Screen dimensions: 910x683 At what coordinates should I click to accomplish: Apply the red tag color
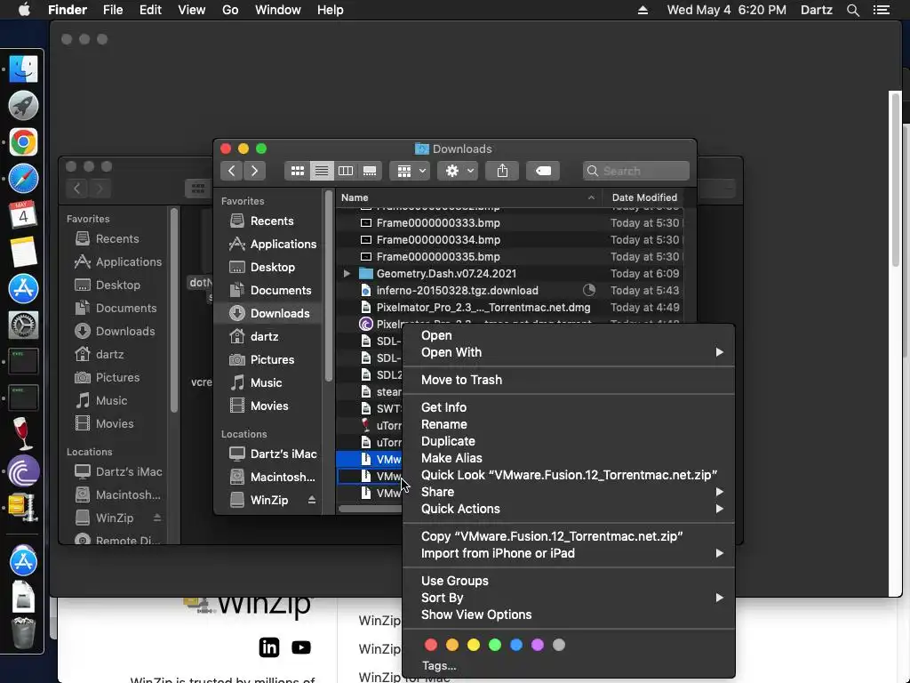[431, 645]
